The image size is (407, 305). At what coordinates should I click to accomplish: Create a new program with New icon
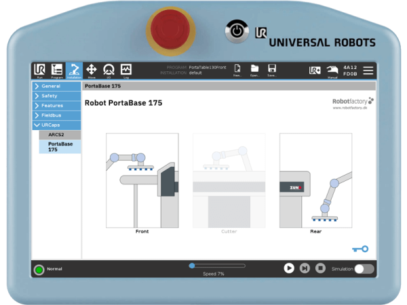[x=237, y=70]
